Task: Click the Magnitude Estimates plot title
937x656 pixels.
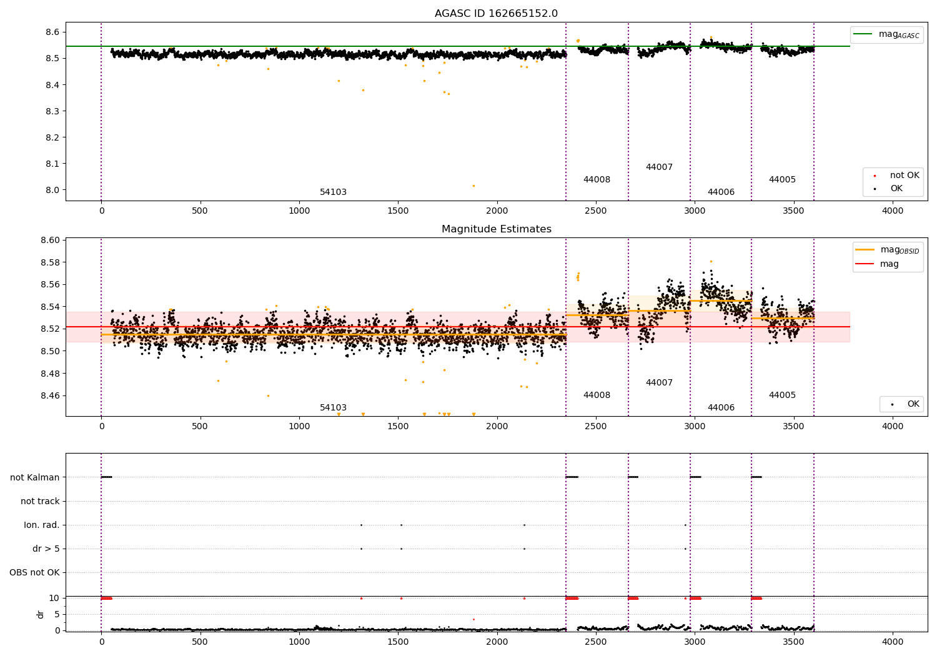Action: (496, 229)
